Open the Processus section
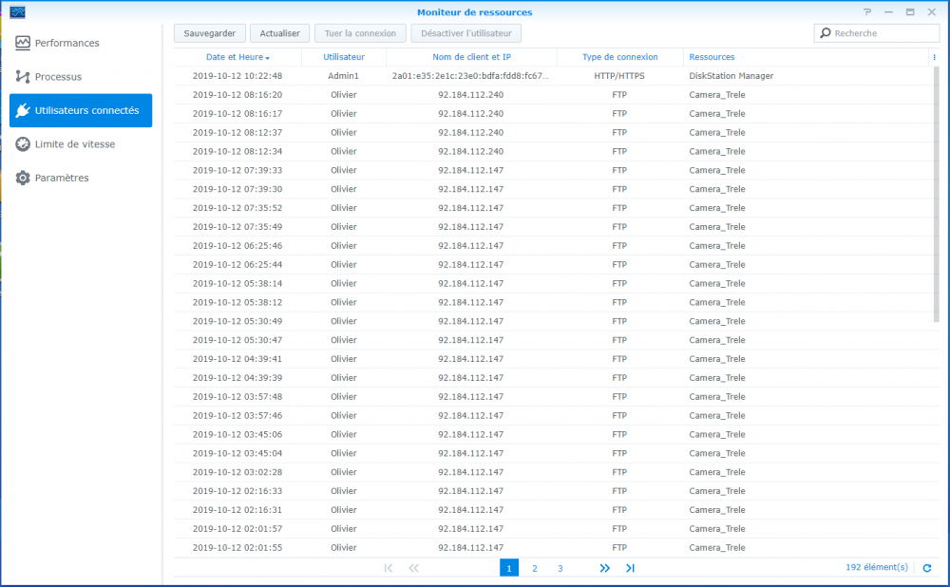Viewport: 950px width, 587px height. coord(81,76)
